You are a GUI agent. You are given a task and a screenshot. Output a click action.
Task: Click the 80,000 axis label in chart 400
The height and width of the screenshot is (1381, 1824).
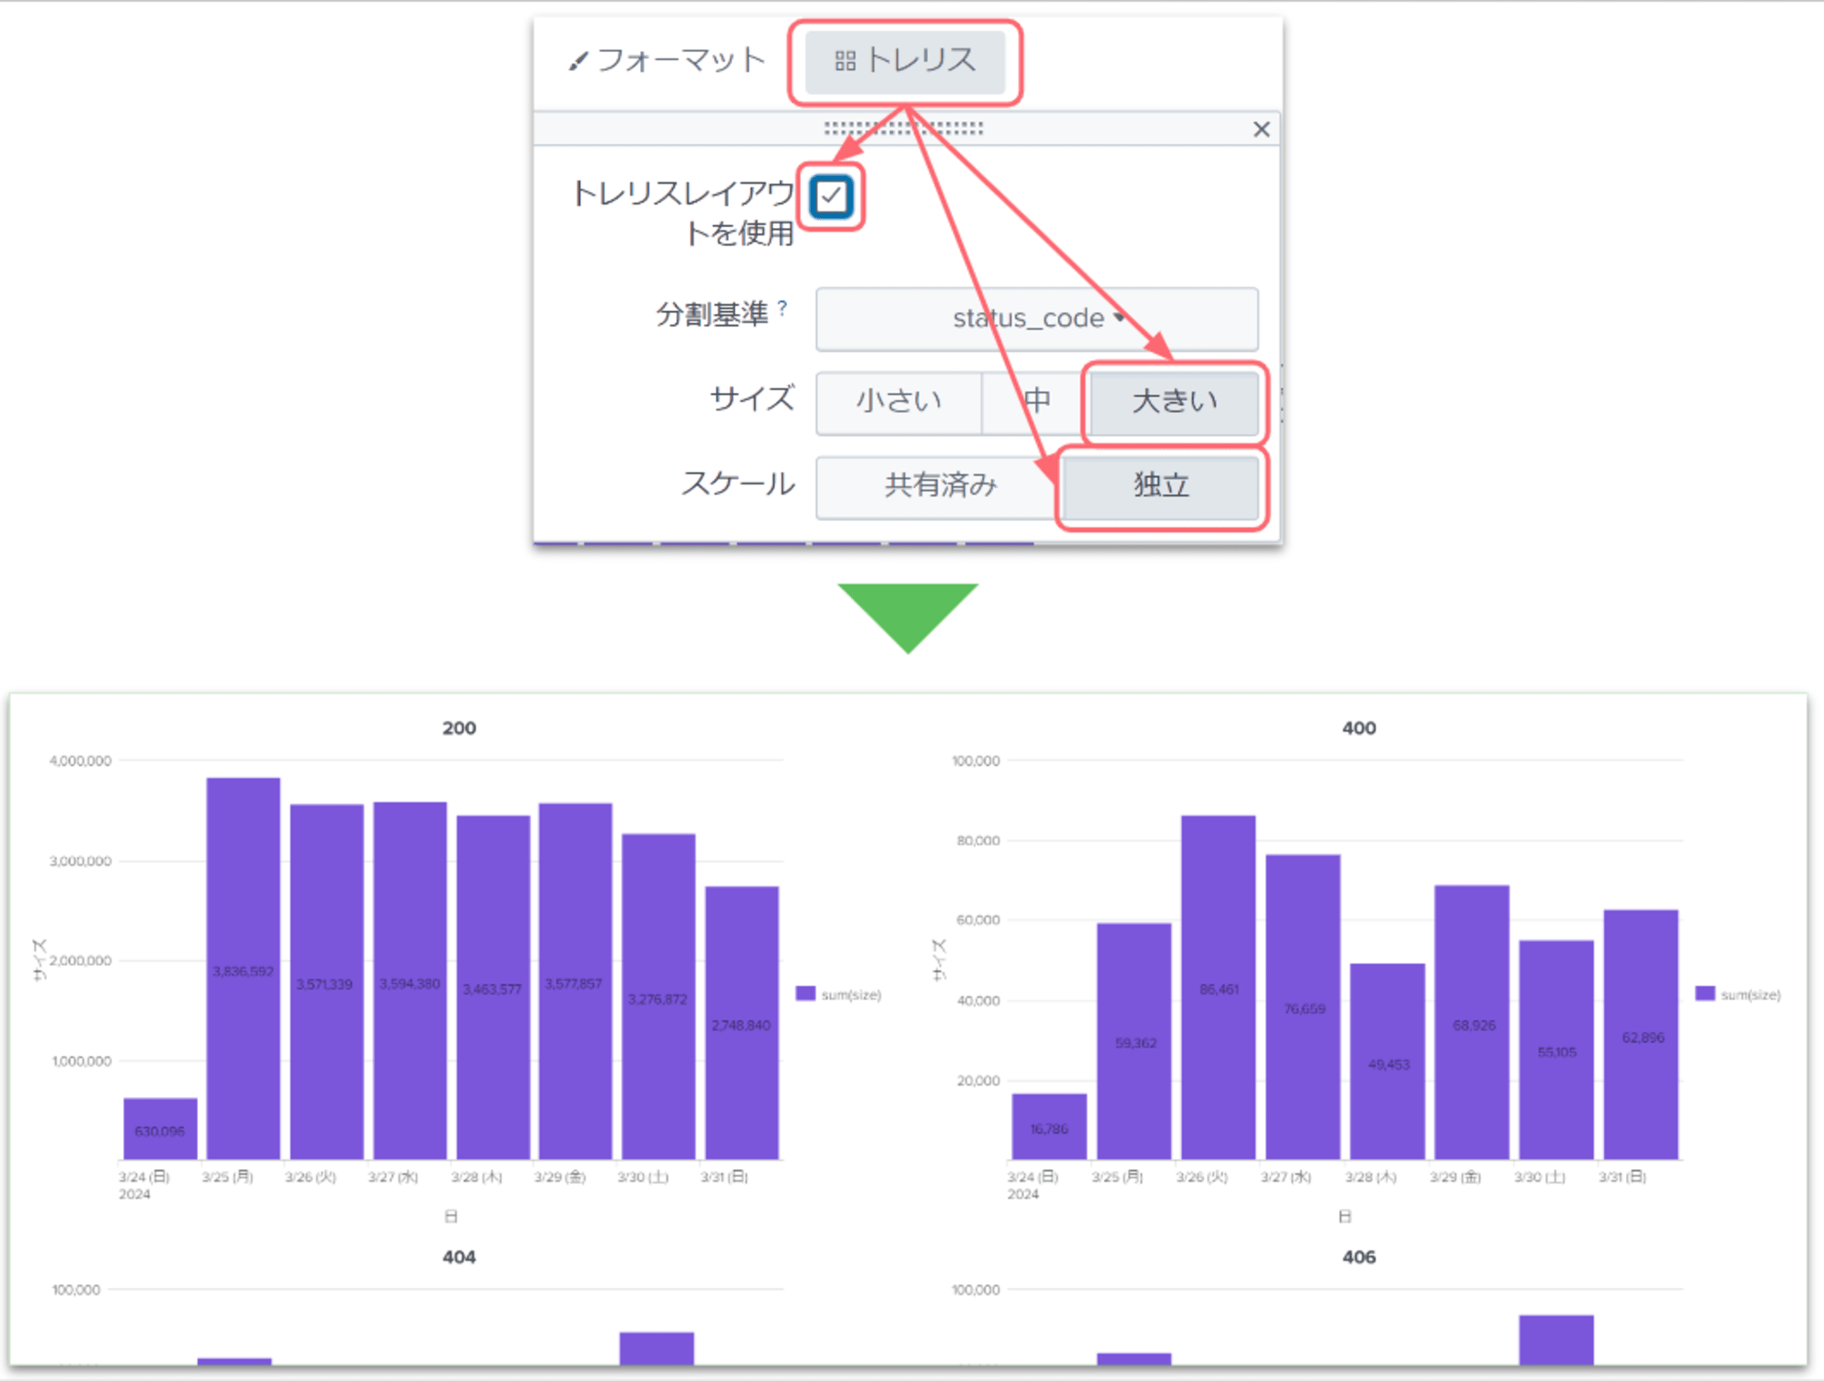pyautogui.click(x=978, y=840)
